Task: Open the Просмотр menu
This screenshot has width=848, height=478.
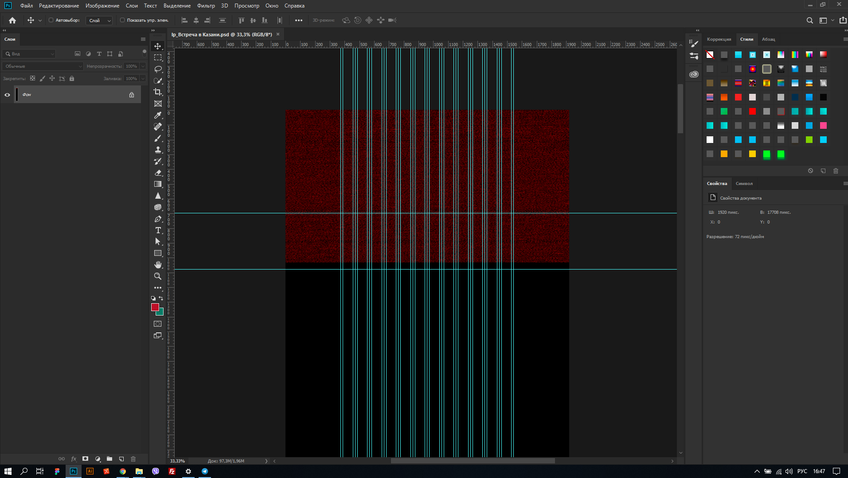Action: coord(247,6)
